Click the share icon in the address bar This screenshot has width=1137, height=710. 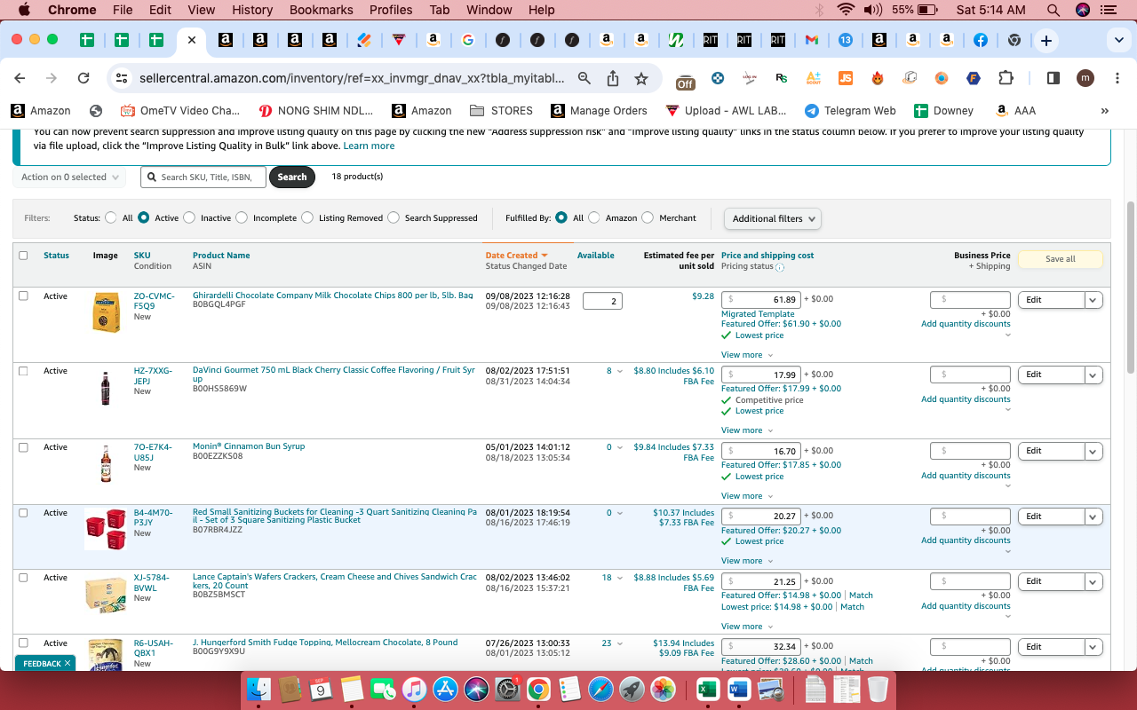[613, 78]
